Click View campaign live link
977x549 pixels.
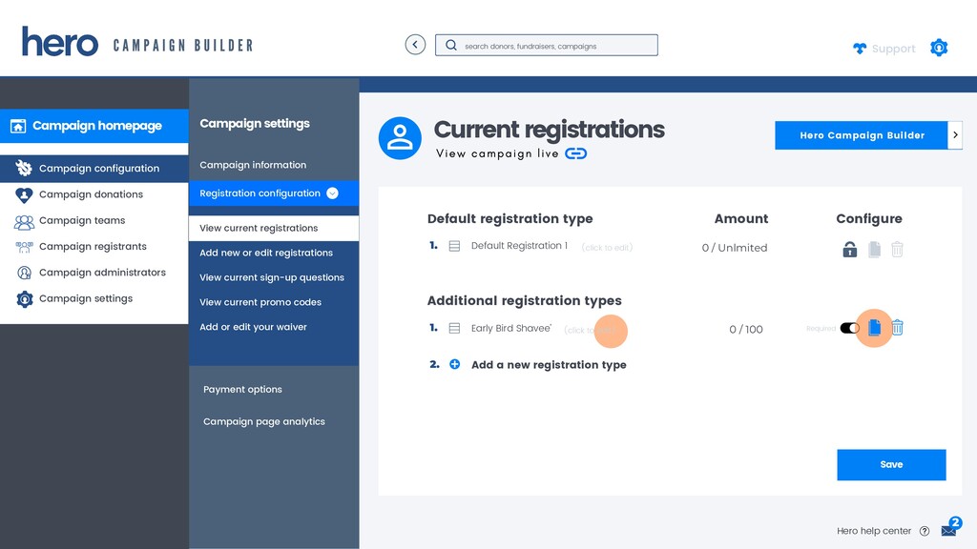pos(497,153)
